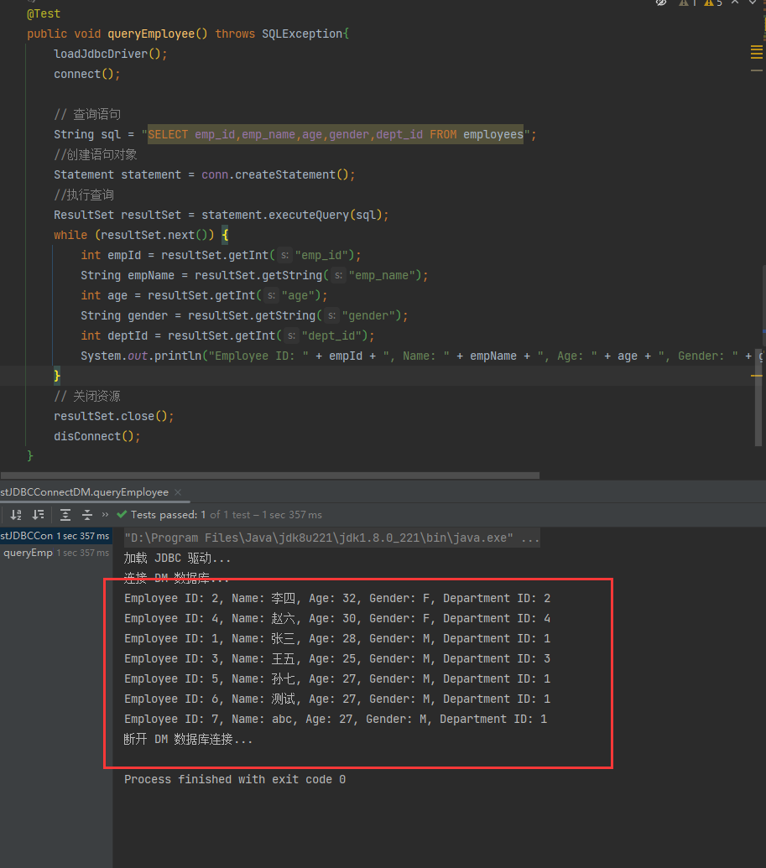Click the sort alphabetically icon in test toolbar
This screenshot has width=766, height=868.
16,515
